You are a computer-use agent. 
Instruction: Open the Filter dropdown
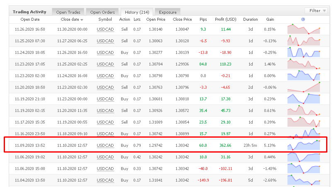(317, 10)
